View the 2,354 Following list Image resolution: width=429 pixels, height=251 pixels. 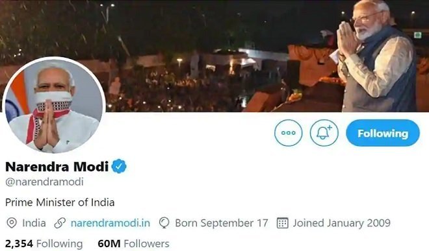44,244
